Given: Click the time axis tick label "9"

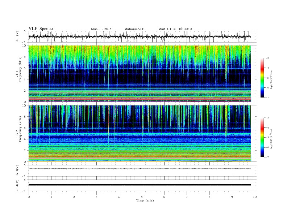Looking at the screenshot, I should (232, 197).
